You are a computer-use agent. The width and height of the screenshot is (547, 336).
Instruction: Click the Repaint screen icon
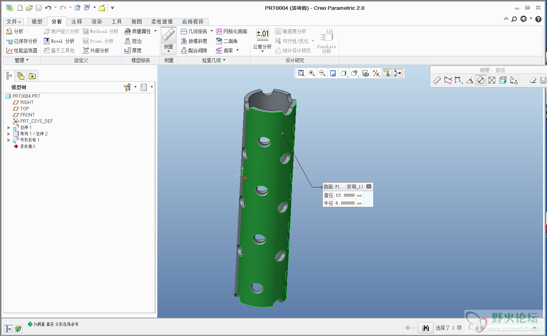click(x=333, y=73)
